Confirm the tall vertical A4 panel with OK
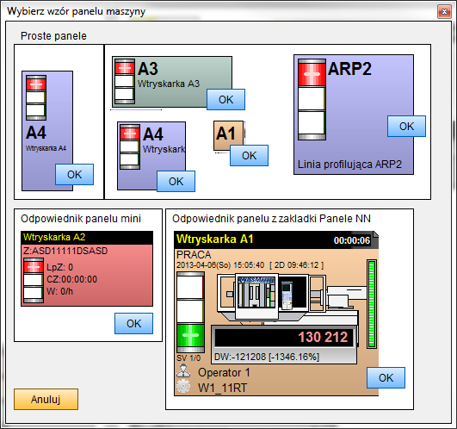457x429 pixels. tap(74, 174)
